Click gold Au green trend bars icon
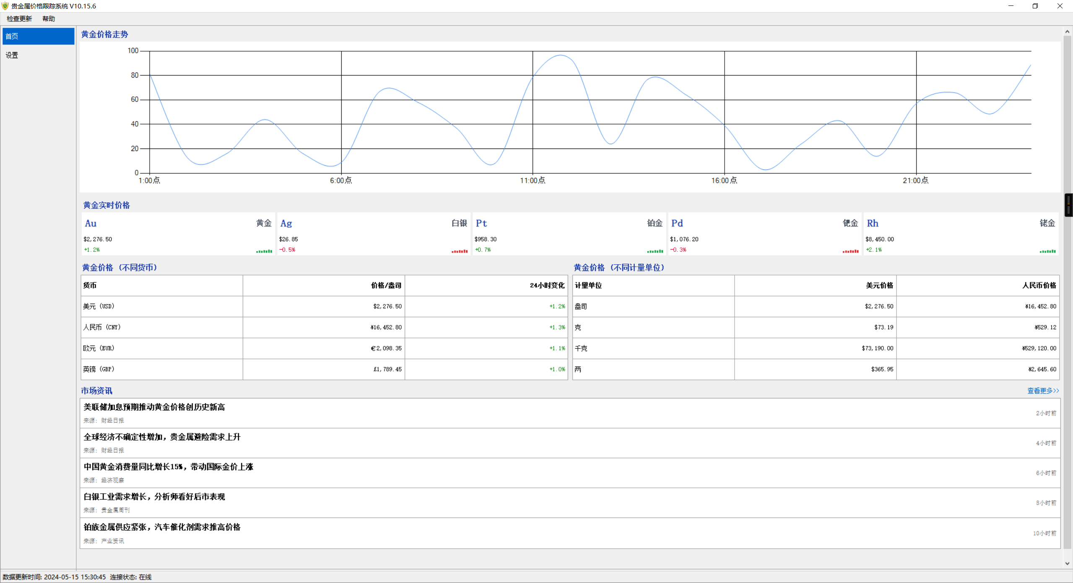Image resolution: width=1073 pixels, height=583 pixels. (264, 251)
